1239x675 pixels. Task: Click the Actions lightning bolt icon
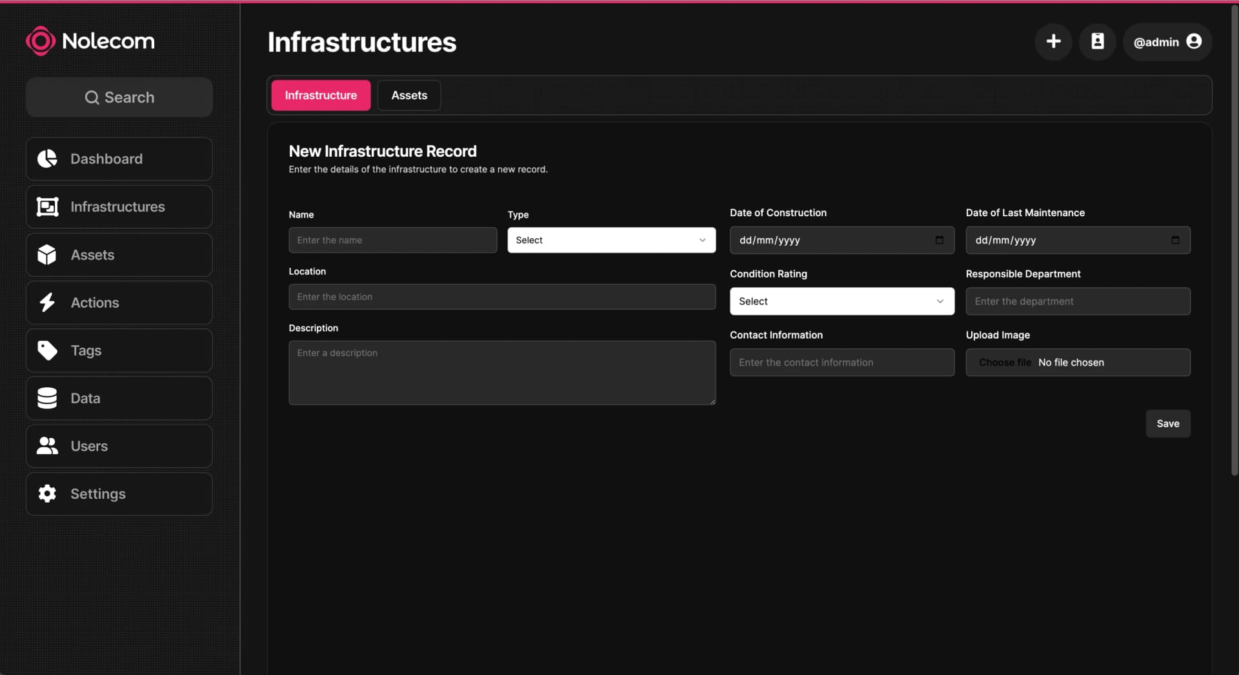[x=47, y=303]
